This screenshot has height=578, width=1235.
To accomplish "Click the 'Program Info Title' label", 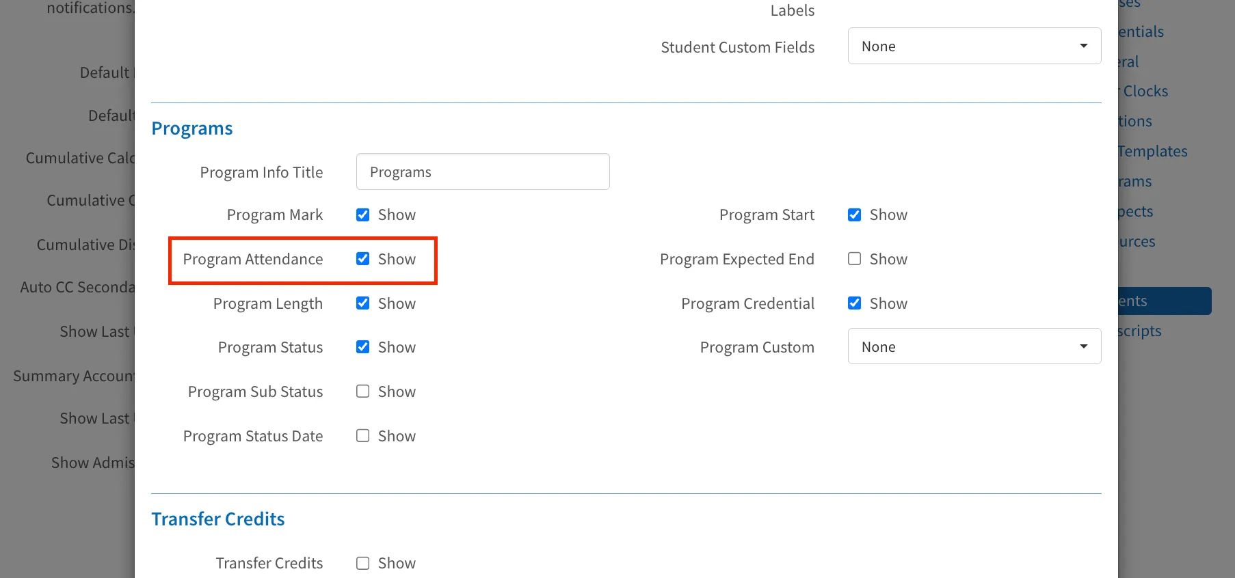I will [261, 172].
